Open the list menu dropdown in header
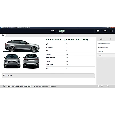Viewport: 115px width, 115px height. 105,31
